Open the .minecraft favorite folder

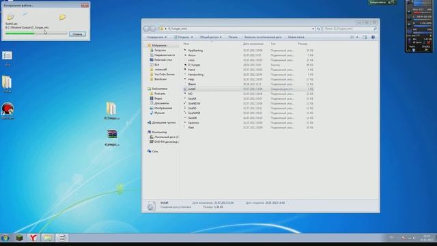[x=160, y=70]
